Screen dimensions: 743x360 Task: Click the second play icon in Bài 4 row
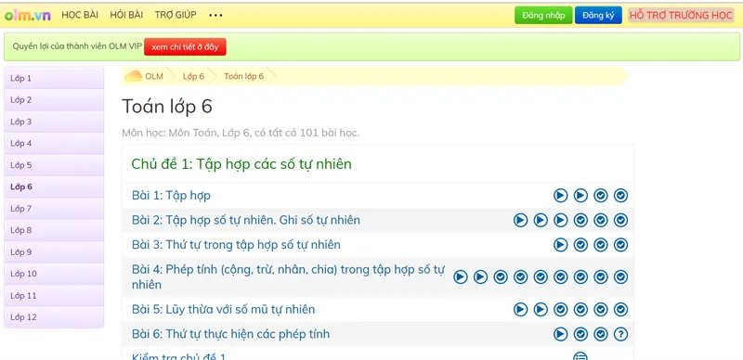coord(480,276)
